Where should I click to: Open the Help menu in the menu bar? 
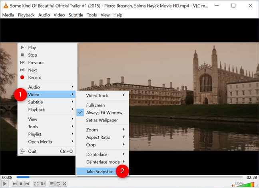[118, 15]
